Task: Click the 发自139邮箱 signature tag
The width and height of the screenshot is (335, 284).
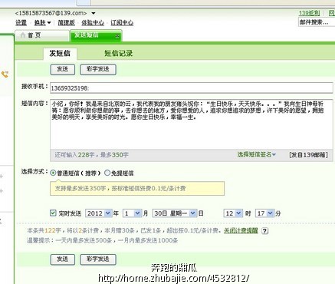Action: click(308, 154)
